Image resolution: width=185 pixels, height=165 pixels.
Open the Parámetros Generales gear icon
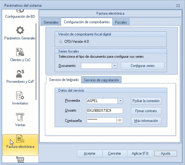click(20, 30)
